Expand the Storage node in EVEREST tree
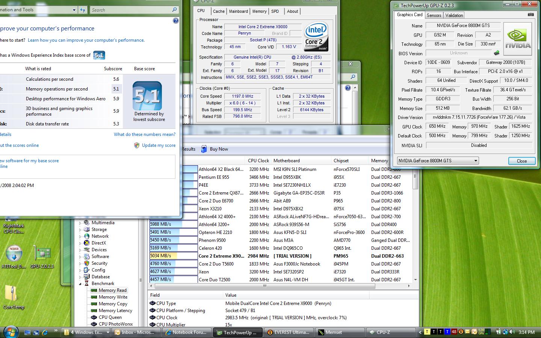This screenshot has width=541, height=338. click(x=80, y=230)
